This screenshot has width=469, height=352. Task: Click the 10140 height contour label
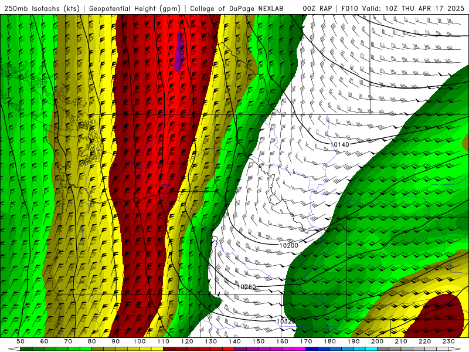(339, 144)
